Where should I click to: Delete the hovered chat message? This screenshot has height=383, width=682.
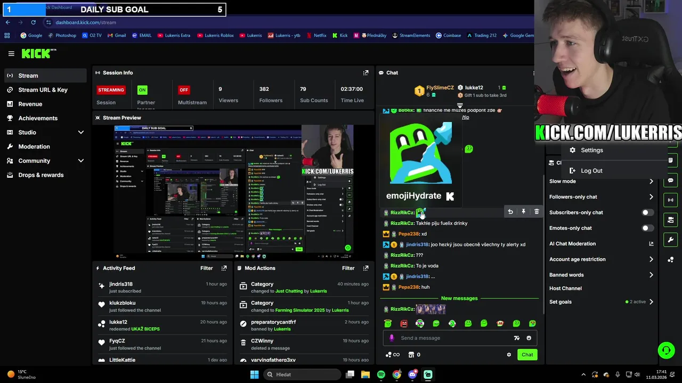(537, 212)
